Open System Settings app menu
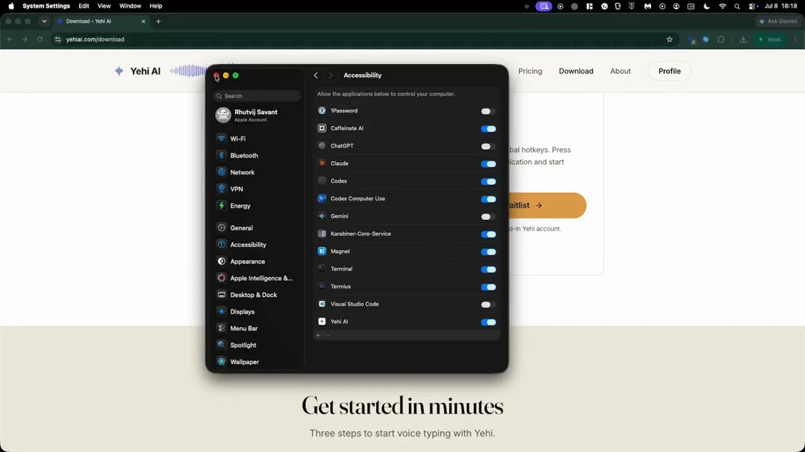 point(46,6)
